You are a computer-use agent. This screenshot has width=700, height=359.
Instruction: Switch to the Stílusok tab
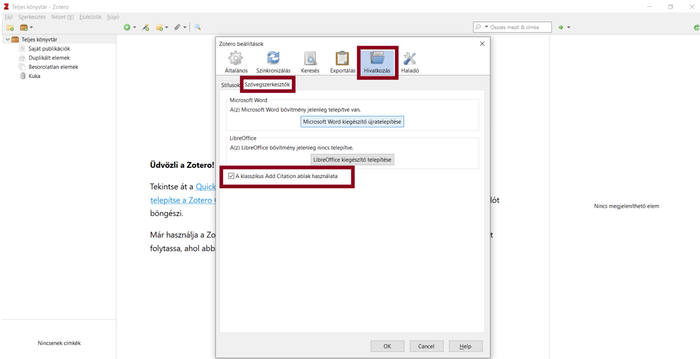tap(231, 85)
